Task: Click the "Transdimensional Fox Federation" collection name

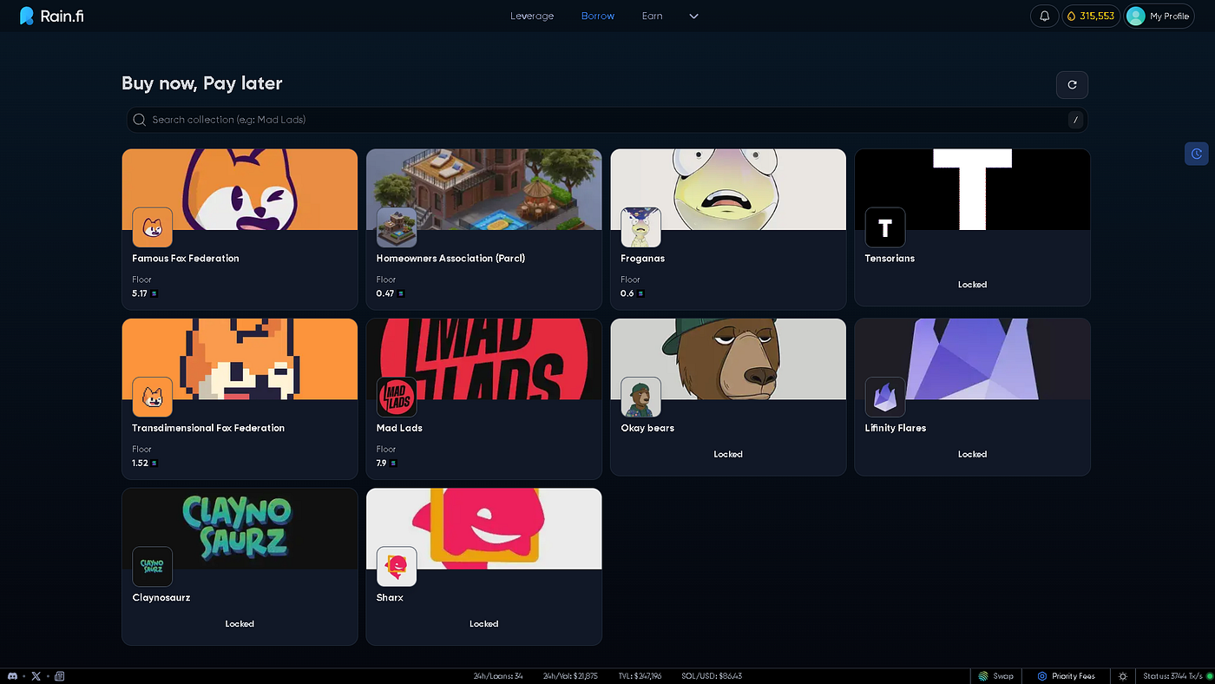Action: click(208, 428)
